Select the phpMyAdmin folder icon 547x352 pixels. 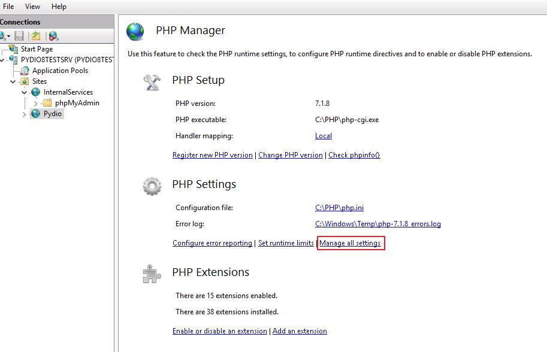coord(47,103)
